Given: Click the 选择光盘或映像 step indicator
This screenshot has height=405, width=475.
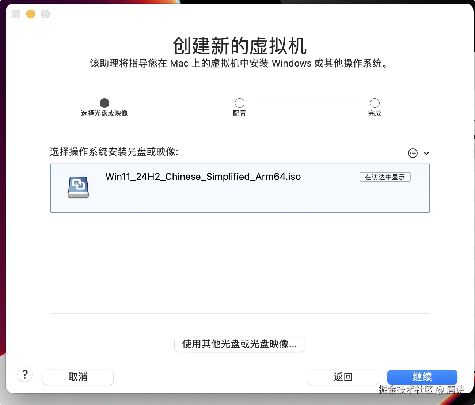Looking at the screenshot, I should click(x=104, y=103).
